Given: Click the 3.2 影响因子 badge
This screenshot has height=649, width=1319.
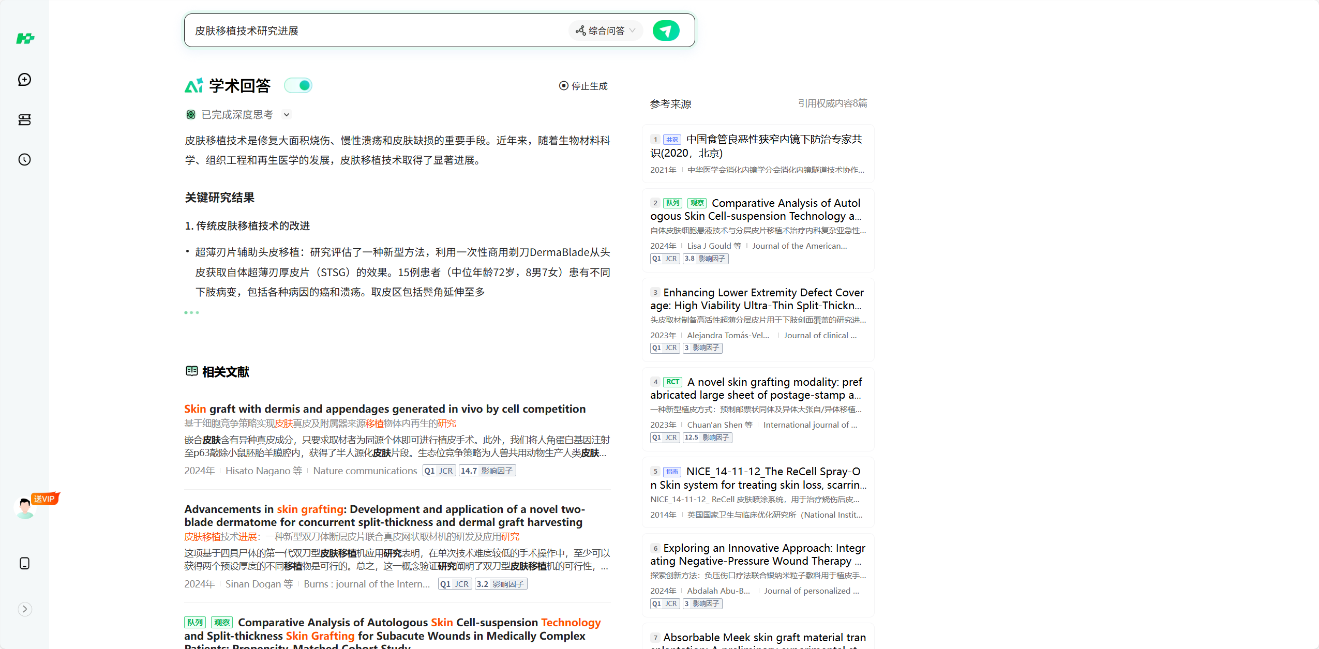Looking at the screenshot, I should 501,584.
